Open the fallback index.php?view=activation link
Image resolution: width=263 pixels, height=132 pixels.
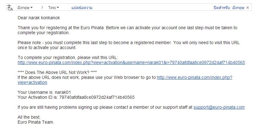[194, 77]
